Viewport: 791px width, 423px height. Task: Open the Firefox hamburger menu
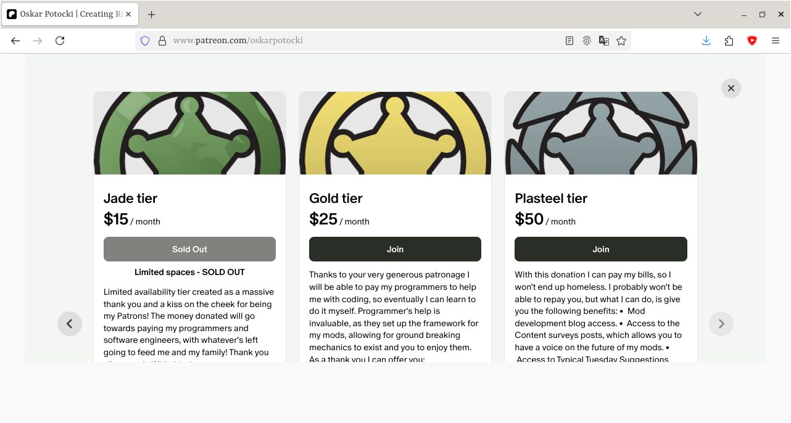pyautogui.click(x=776, y=41)
